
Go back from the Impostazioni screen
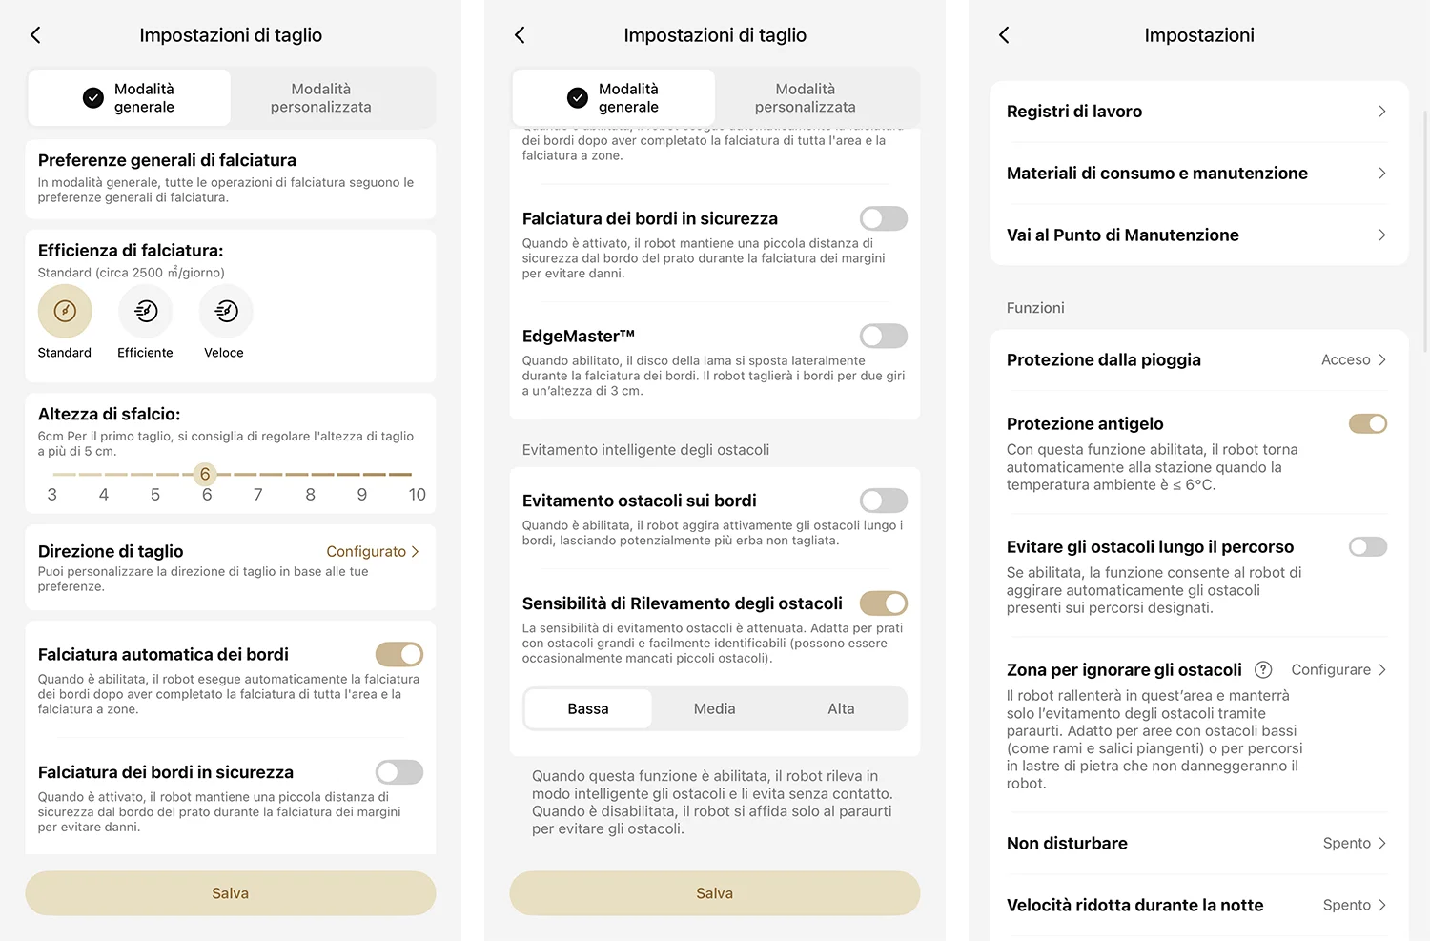[1004, 35]
